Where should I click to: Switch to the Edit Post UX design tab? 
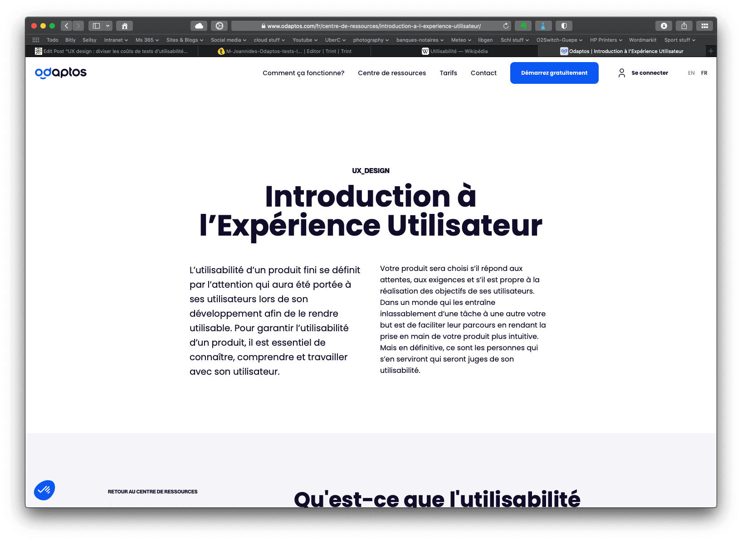coord(112,51)
